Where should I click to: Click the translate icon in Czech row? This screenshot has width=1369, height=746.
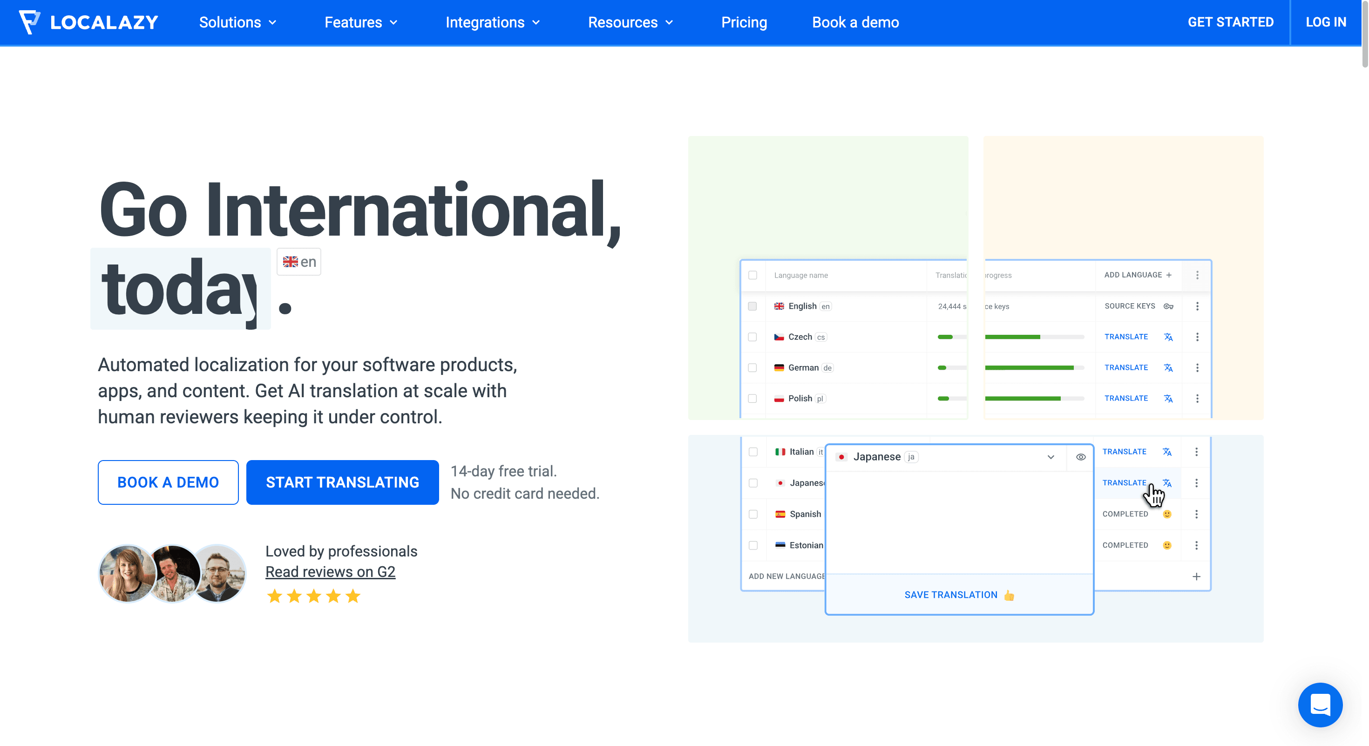click(x=1168, y=337)
